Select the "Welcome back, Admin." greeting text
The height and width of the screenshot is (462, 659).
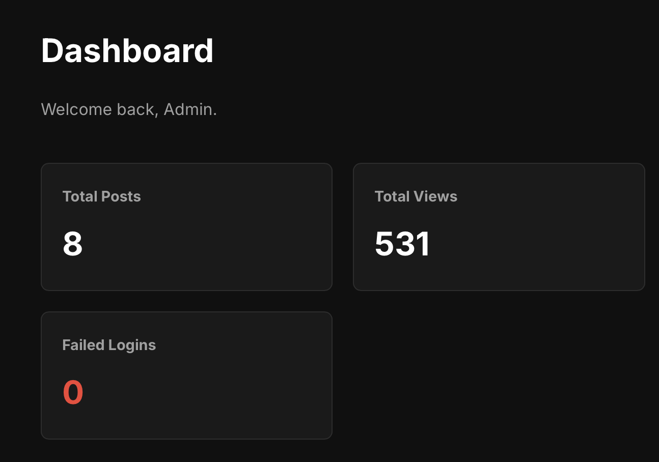point(129,109)
